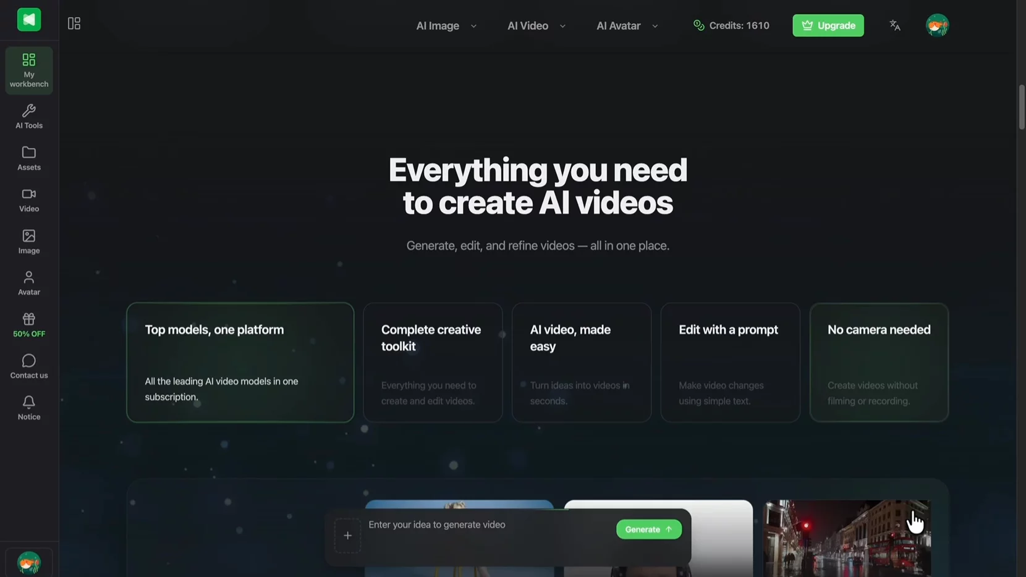Click the green app logo icon
The height and width of the screenshot is (577, 1026).
tap(29, 20)
